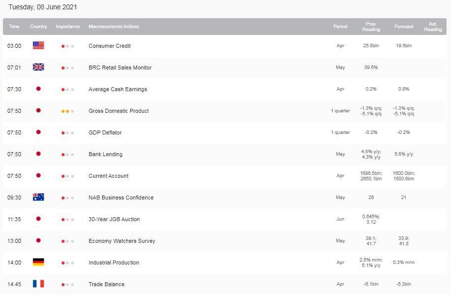Click German flag beside Industrial Production

[38, 262]
